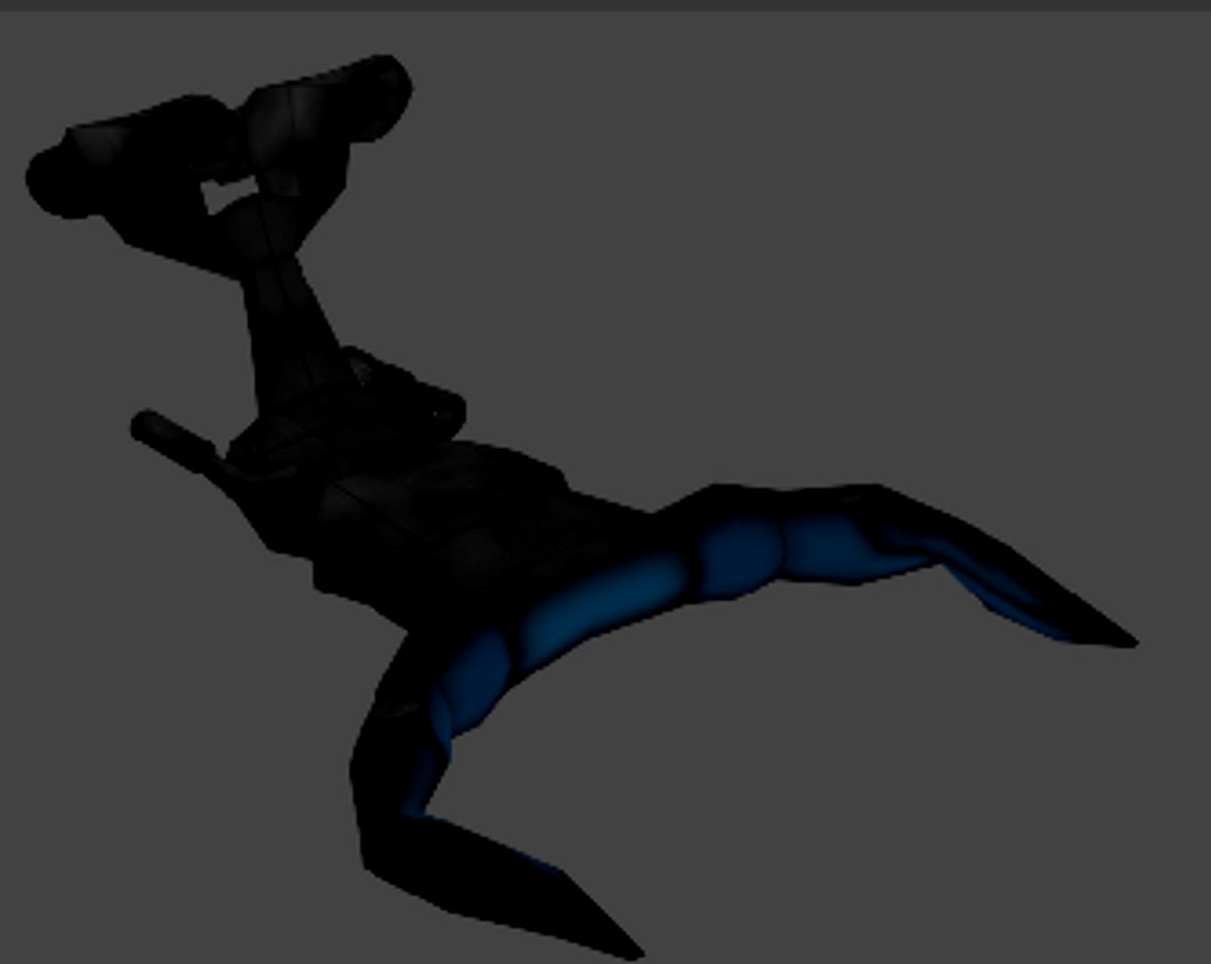Viewport: 1211px width, 964px height.
Task: Click the right claw's pointed tip
Action: (x=1131, y=641)
